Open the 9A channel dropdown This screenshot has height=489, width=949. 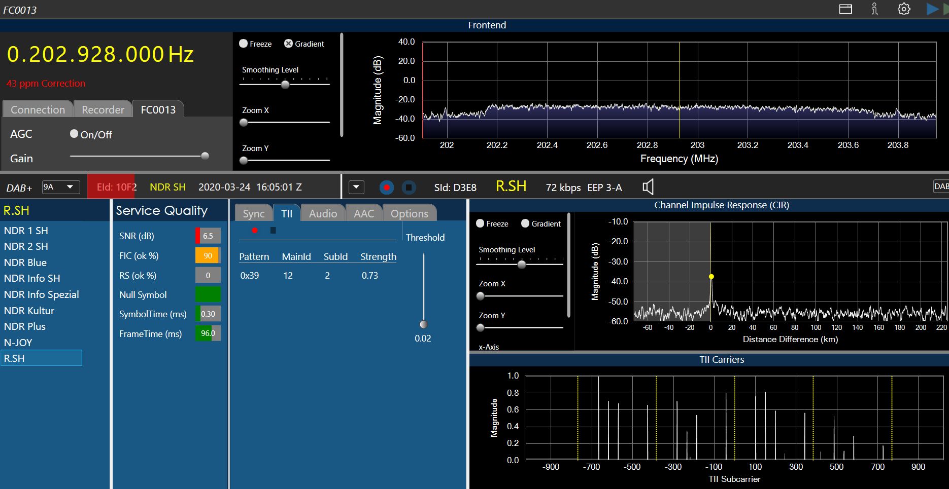pyautogui.click(x=61, y=187)
